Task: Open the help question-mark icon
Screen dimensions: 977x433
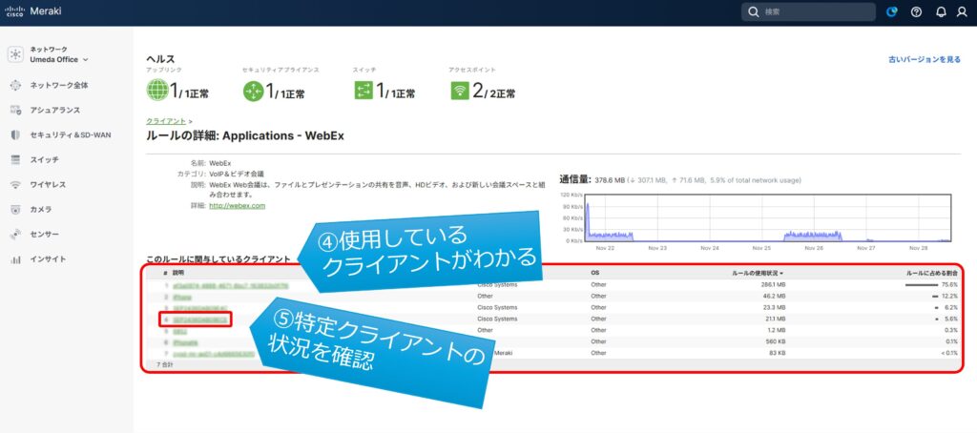Action: pyautogui.click(x=916, y=11)
